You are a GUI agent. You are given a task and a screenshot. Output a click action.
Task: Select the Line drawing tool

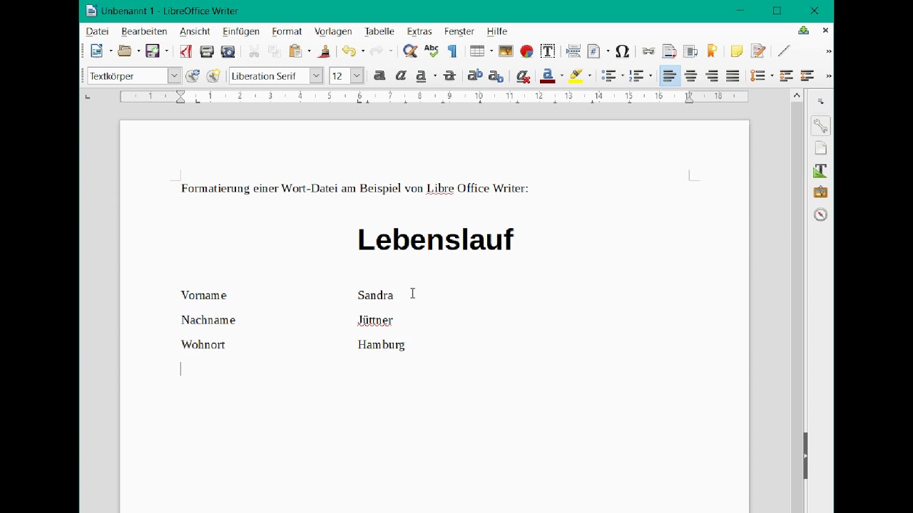coord(784,51)
